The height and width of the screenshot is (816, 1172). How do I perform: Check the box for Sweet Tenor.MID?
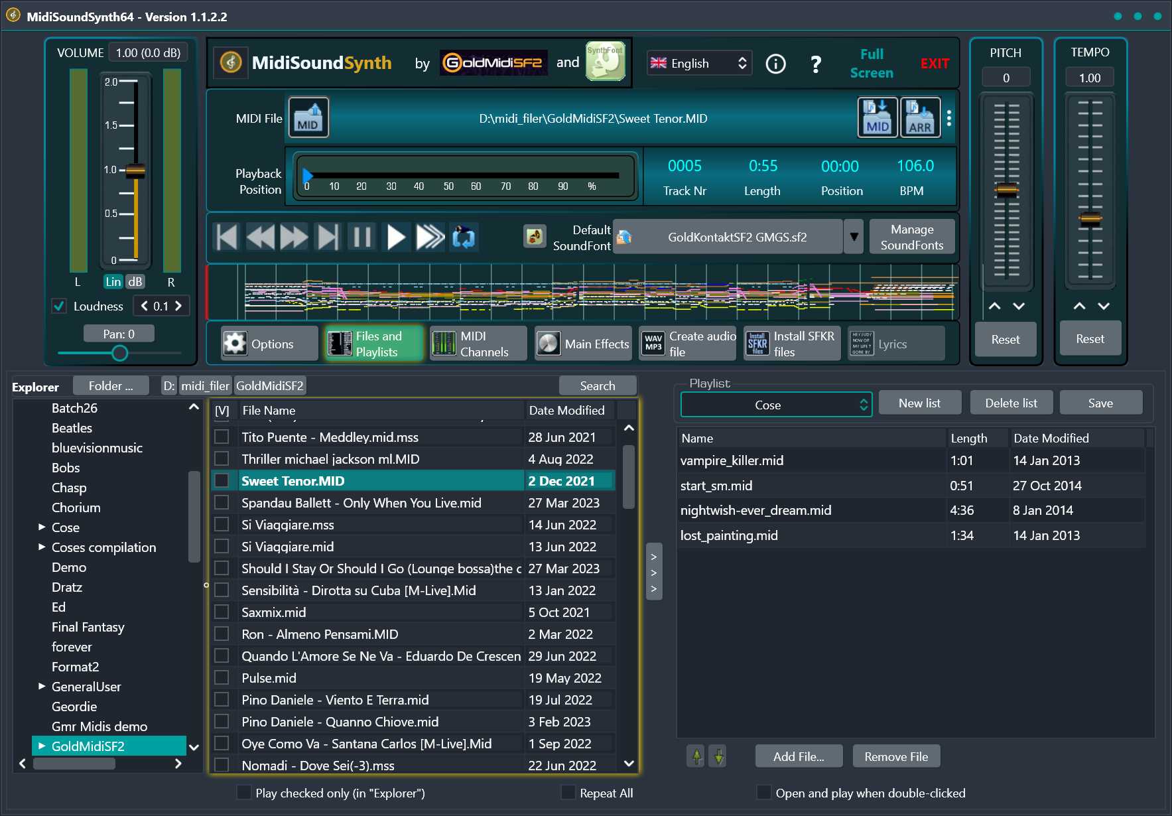[222, 480]
